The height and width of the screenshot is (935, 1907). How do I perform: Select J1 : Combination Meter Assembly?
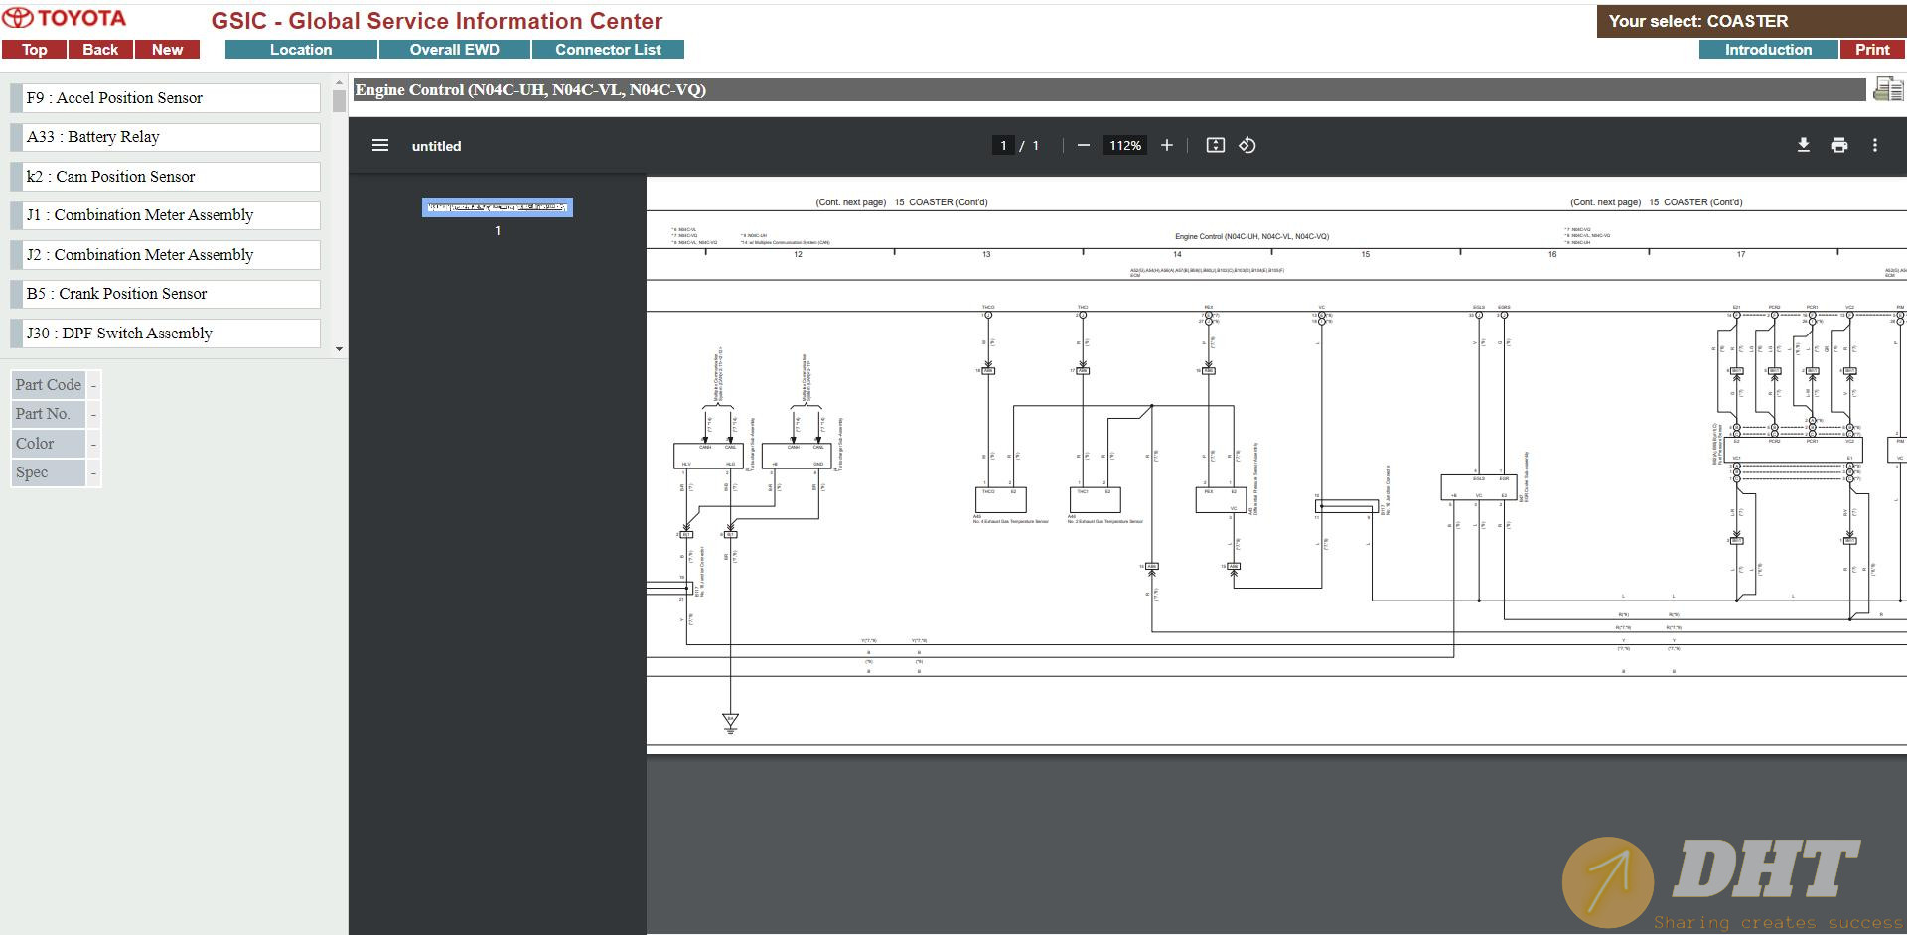click(165, 215)
